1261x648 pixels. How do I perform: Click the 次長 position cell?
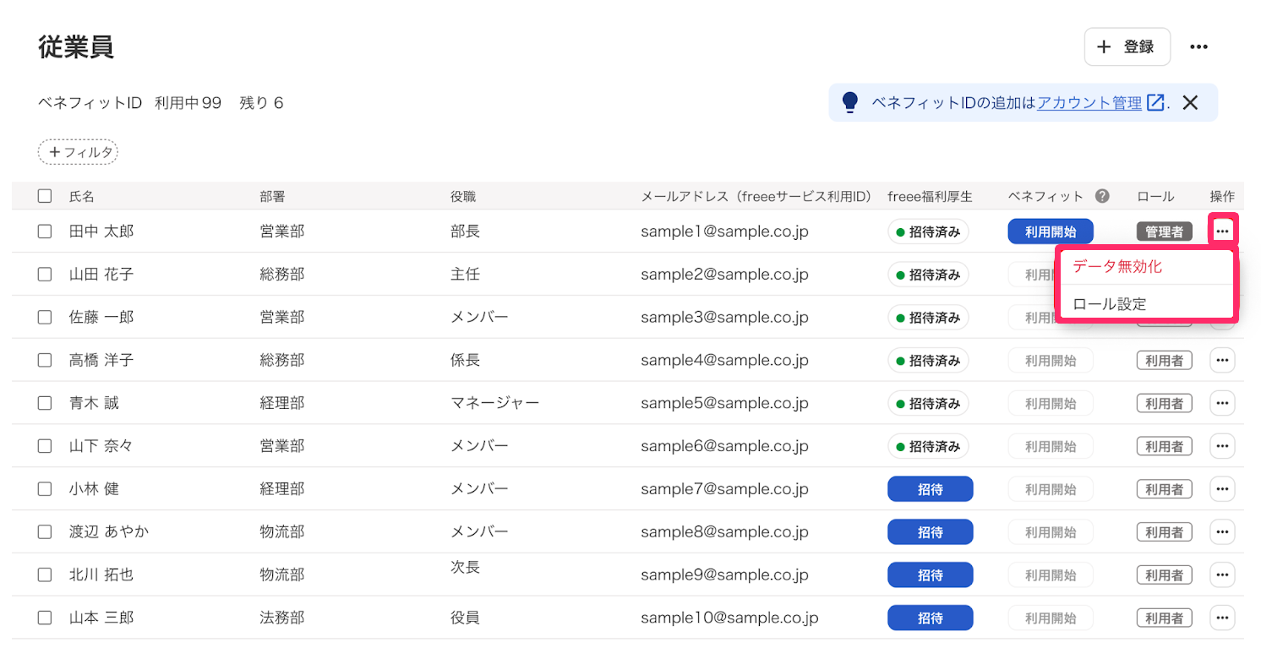click(466, 568)
